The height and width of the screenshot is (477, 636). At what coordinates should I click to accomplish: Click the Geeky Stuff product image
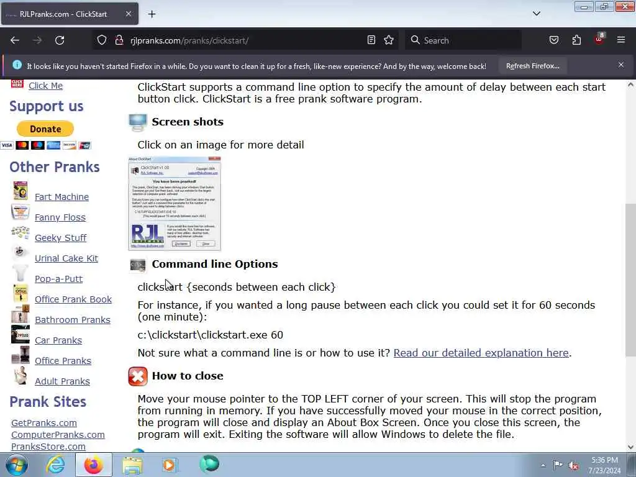(20, 232)
